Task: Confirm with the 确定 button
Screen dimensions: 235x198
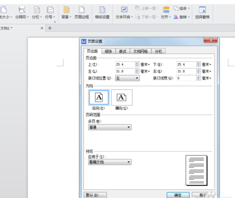Action: [x=178, y=195]
